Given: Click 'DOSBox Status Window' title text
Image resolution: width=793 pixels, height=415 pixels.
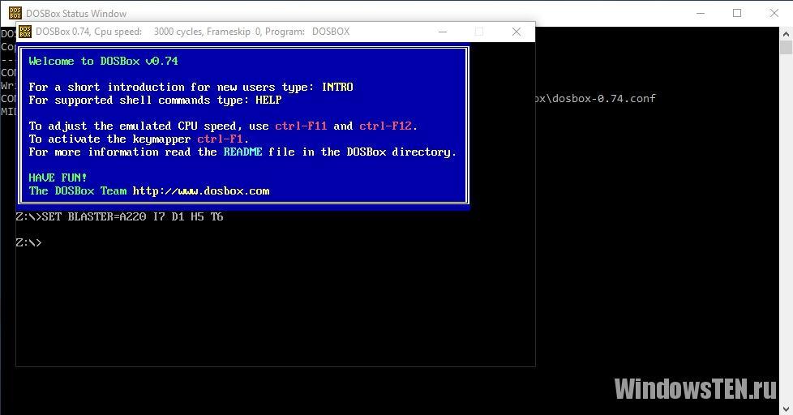Looking at the screenshot, I should [x=76, y=14].
